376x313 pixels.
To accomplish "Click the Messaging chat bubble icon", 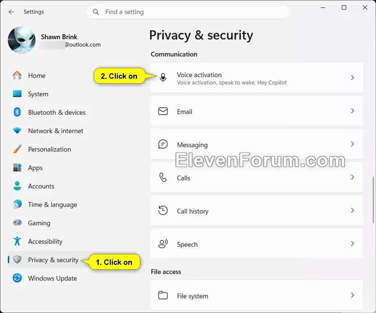I will click(163, 144).
